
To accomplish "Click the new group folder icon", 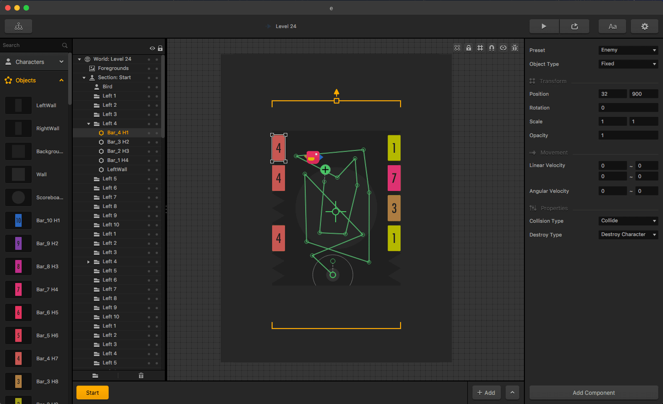I will (95, 375).
